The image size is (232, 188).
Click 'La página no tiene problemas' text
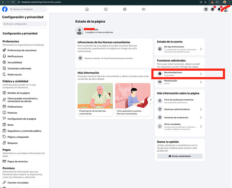coord(99,32)
